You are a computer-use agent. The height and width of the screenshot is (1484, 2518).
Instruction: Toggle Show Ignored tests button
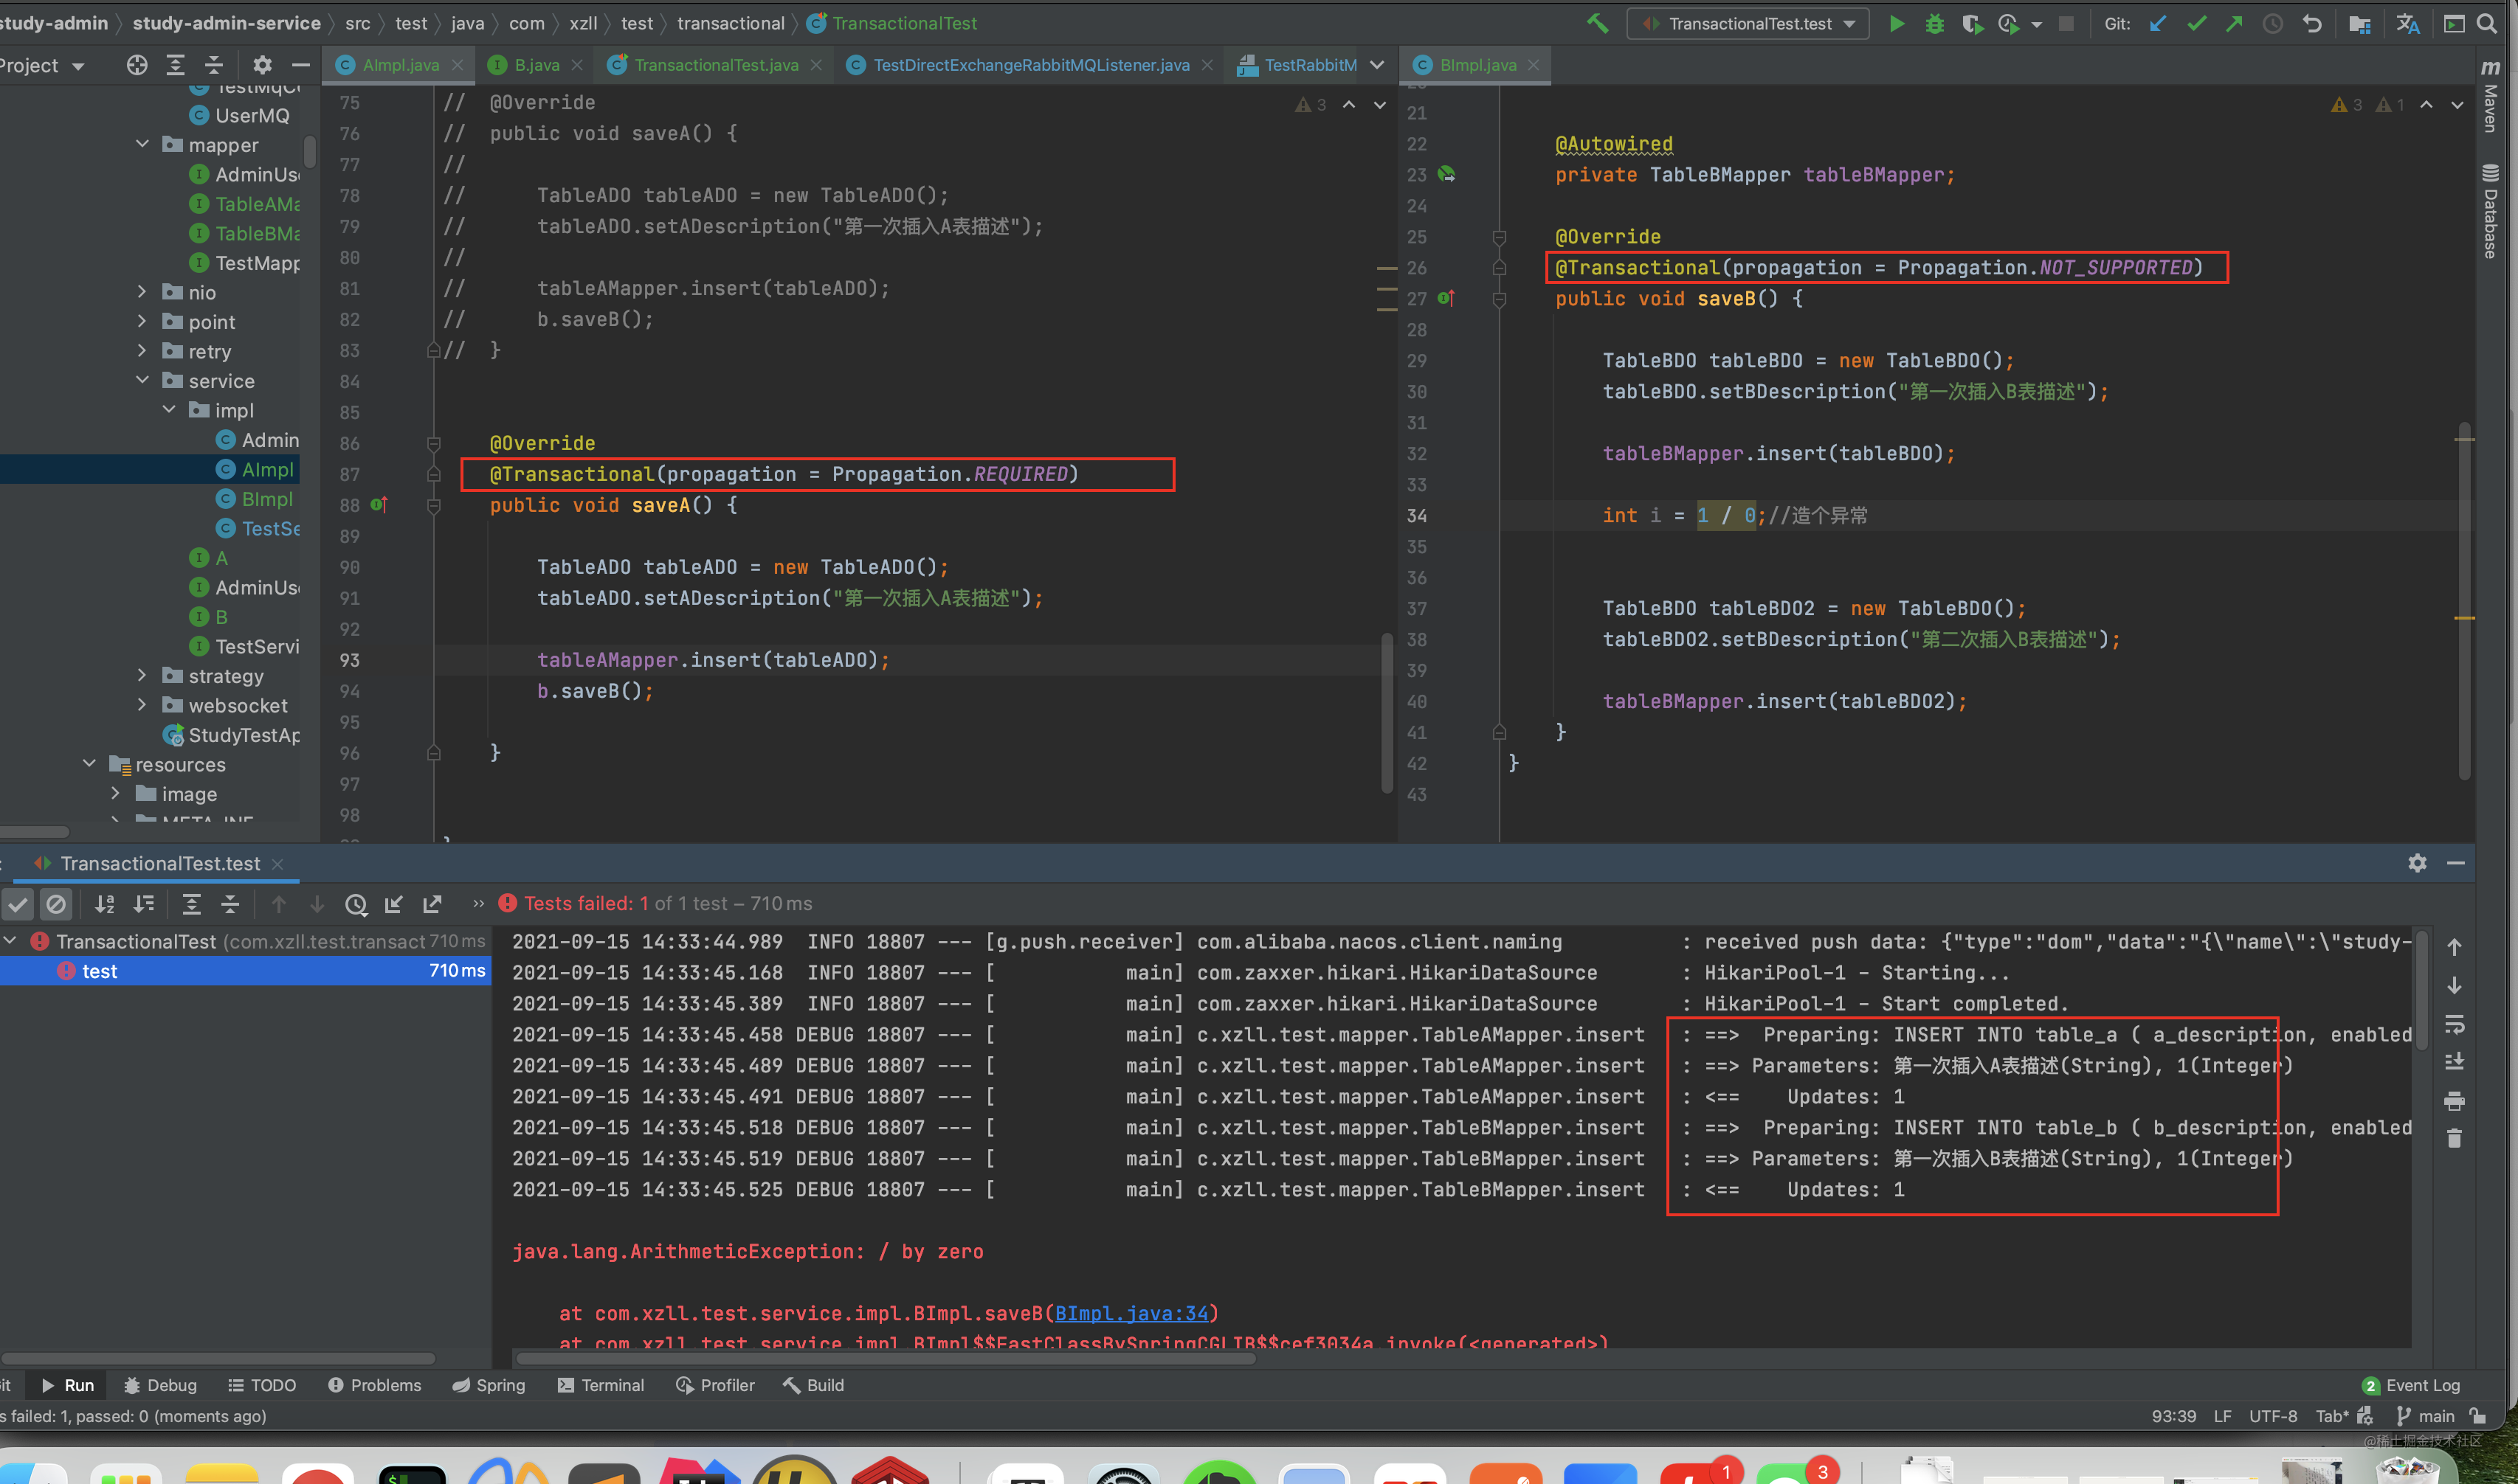click(x=56, y=904)
